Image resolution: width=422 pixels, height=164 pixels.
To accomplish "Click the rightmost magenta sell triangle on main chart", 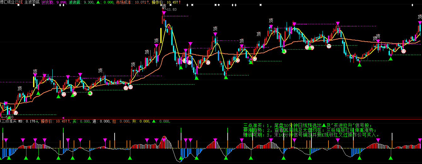I will 420,23.
